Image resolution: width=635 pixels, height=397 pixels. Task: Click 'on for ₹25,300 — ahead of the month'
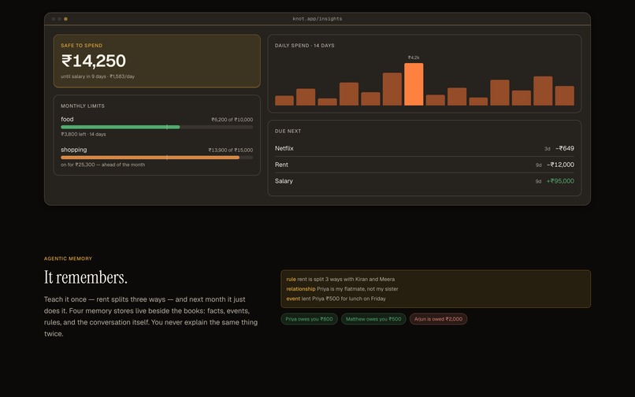point(103,165)
